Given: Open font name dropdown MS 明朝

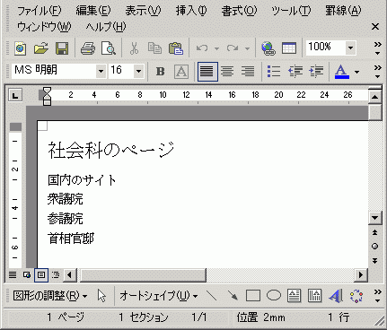Looking at the screenshot, I should tap(101, 72).
